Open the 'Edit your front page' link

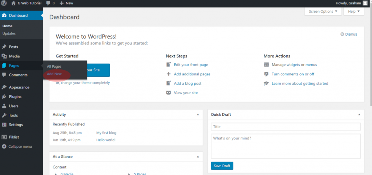click(x=191, y=65)
